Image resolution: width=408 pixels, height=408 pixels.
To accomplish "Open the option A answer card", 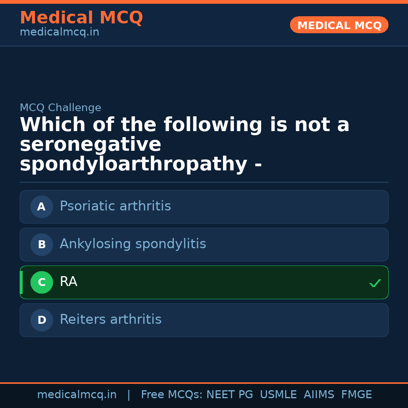I will [x=204, y=207].
